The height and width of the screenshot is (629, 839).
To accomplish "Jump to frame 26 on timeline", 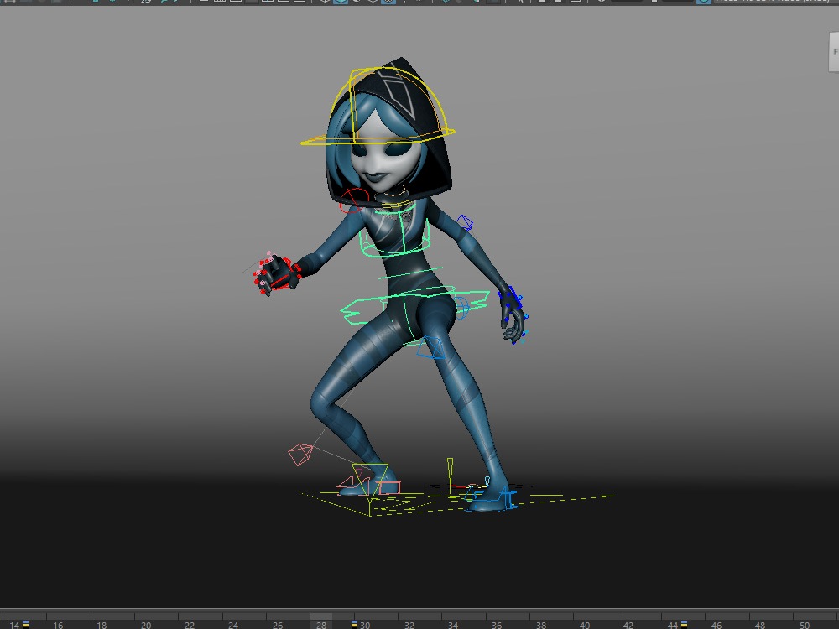I will pyautogui.click(x=277, y=625).
